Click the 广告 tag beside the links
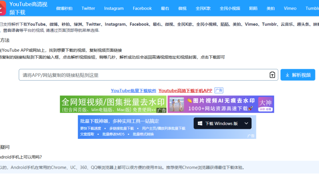The height and width of the screenshot is (179, 319). (x=219, y=90)
